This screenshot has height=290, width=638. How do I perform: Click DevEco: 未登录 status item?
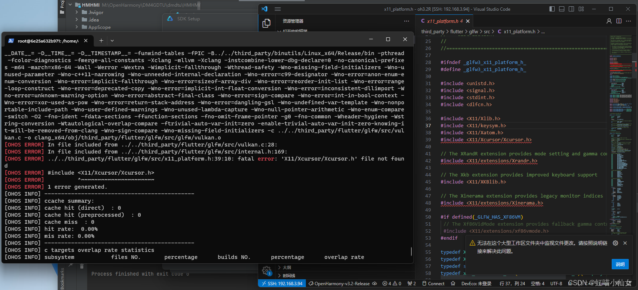pyautogui.click(x=476, y=284)
